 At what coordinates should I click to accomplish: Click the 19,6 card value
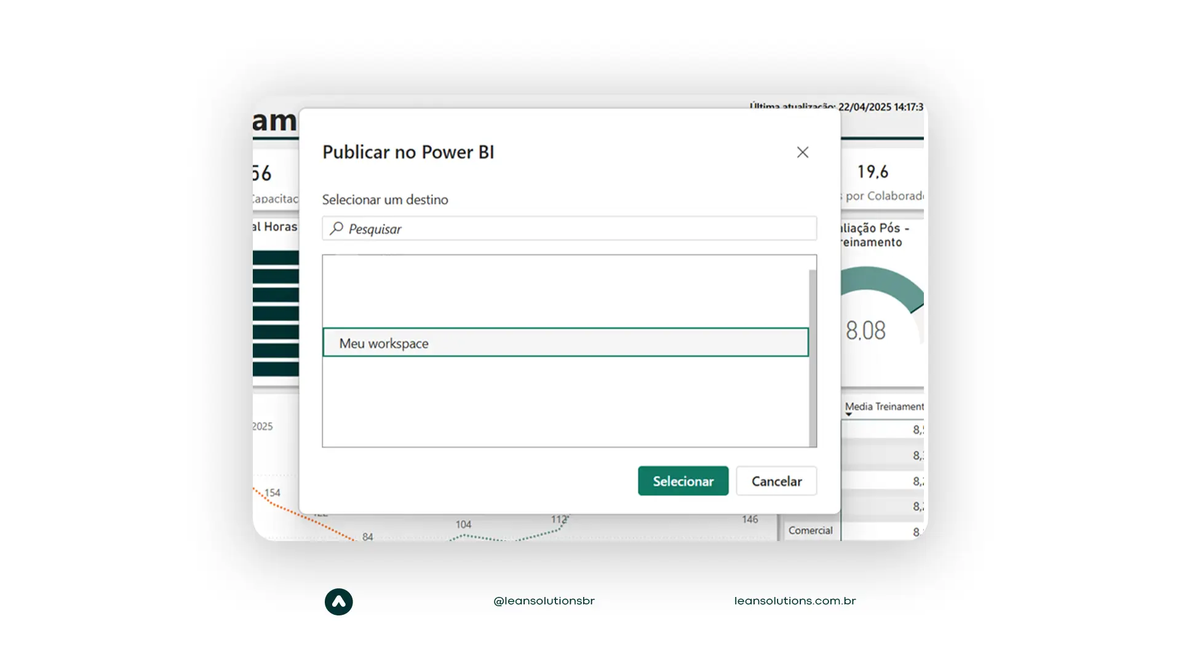point(873,172)
